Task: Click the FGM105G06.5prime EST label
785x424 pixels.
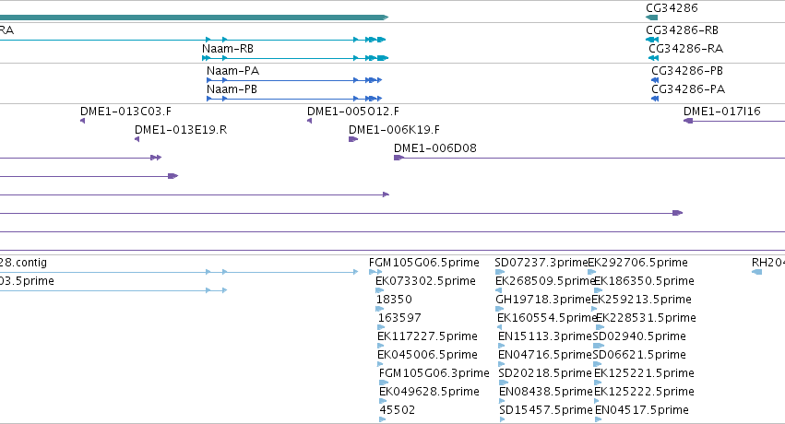Action: tap(424, 263)
